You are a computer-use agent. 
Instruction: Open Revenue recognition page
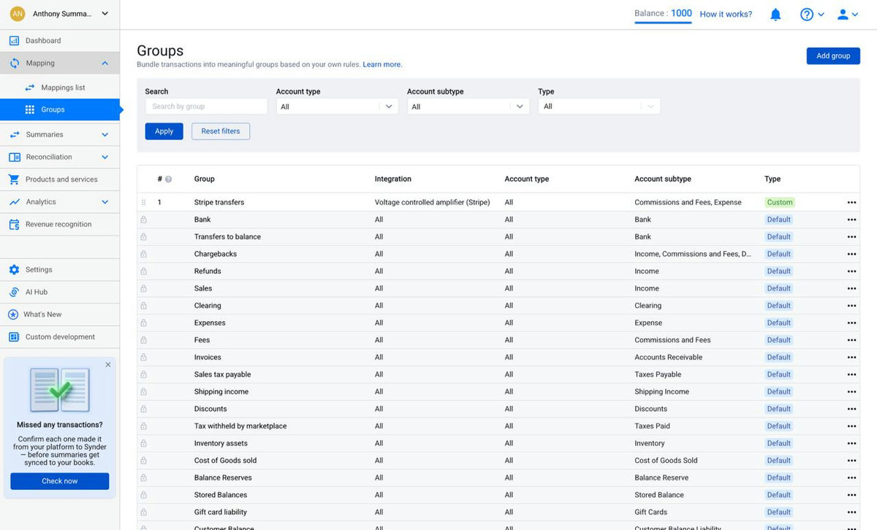click(x=60, y=225)
